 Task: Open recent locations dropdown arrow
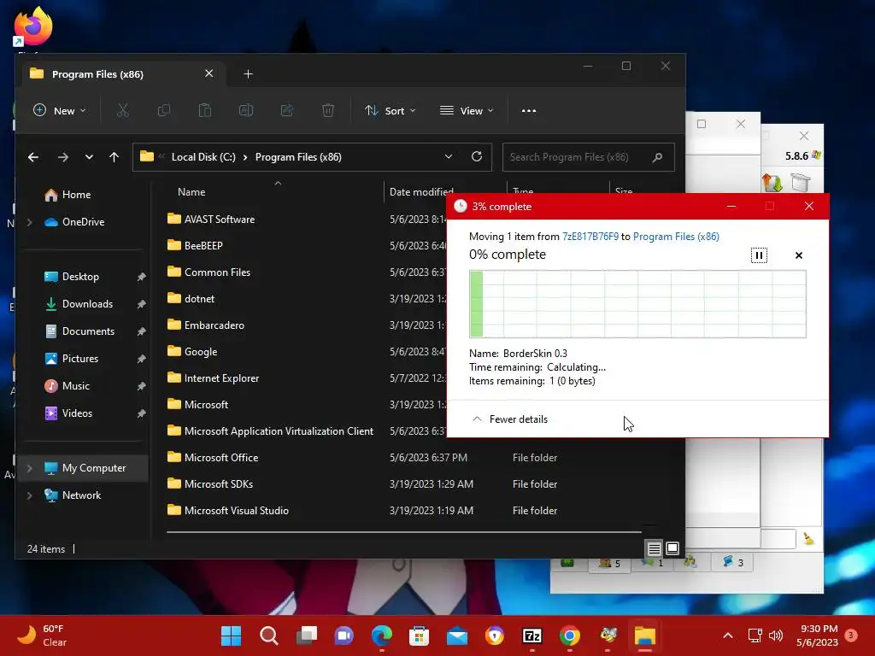point(89,157)
